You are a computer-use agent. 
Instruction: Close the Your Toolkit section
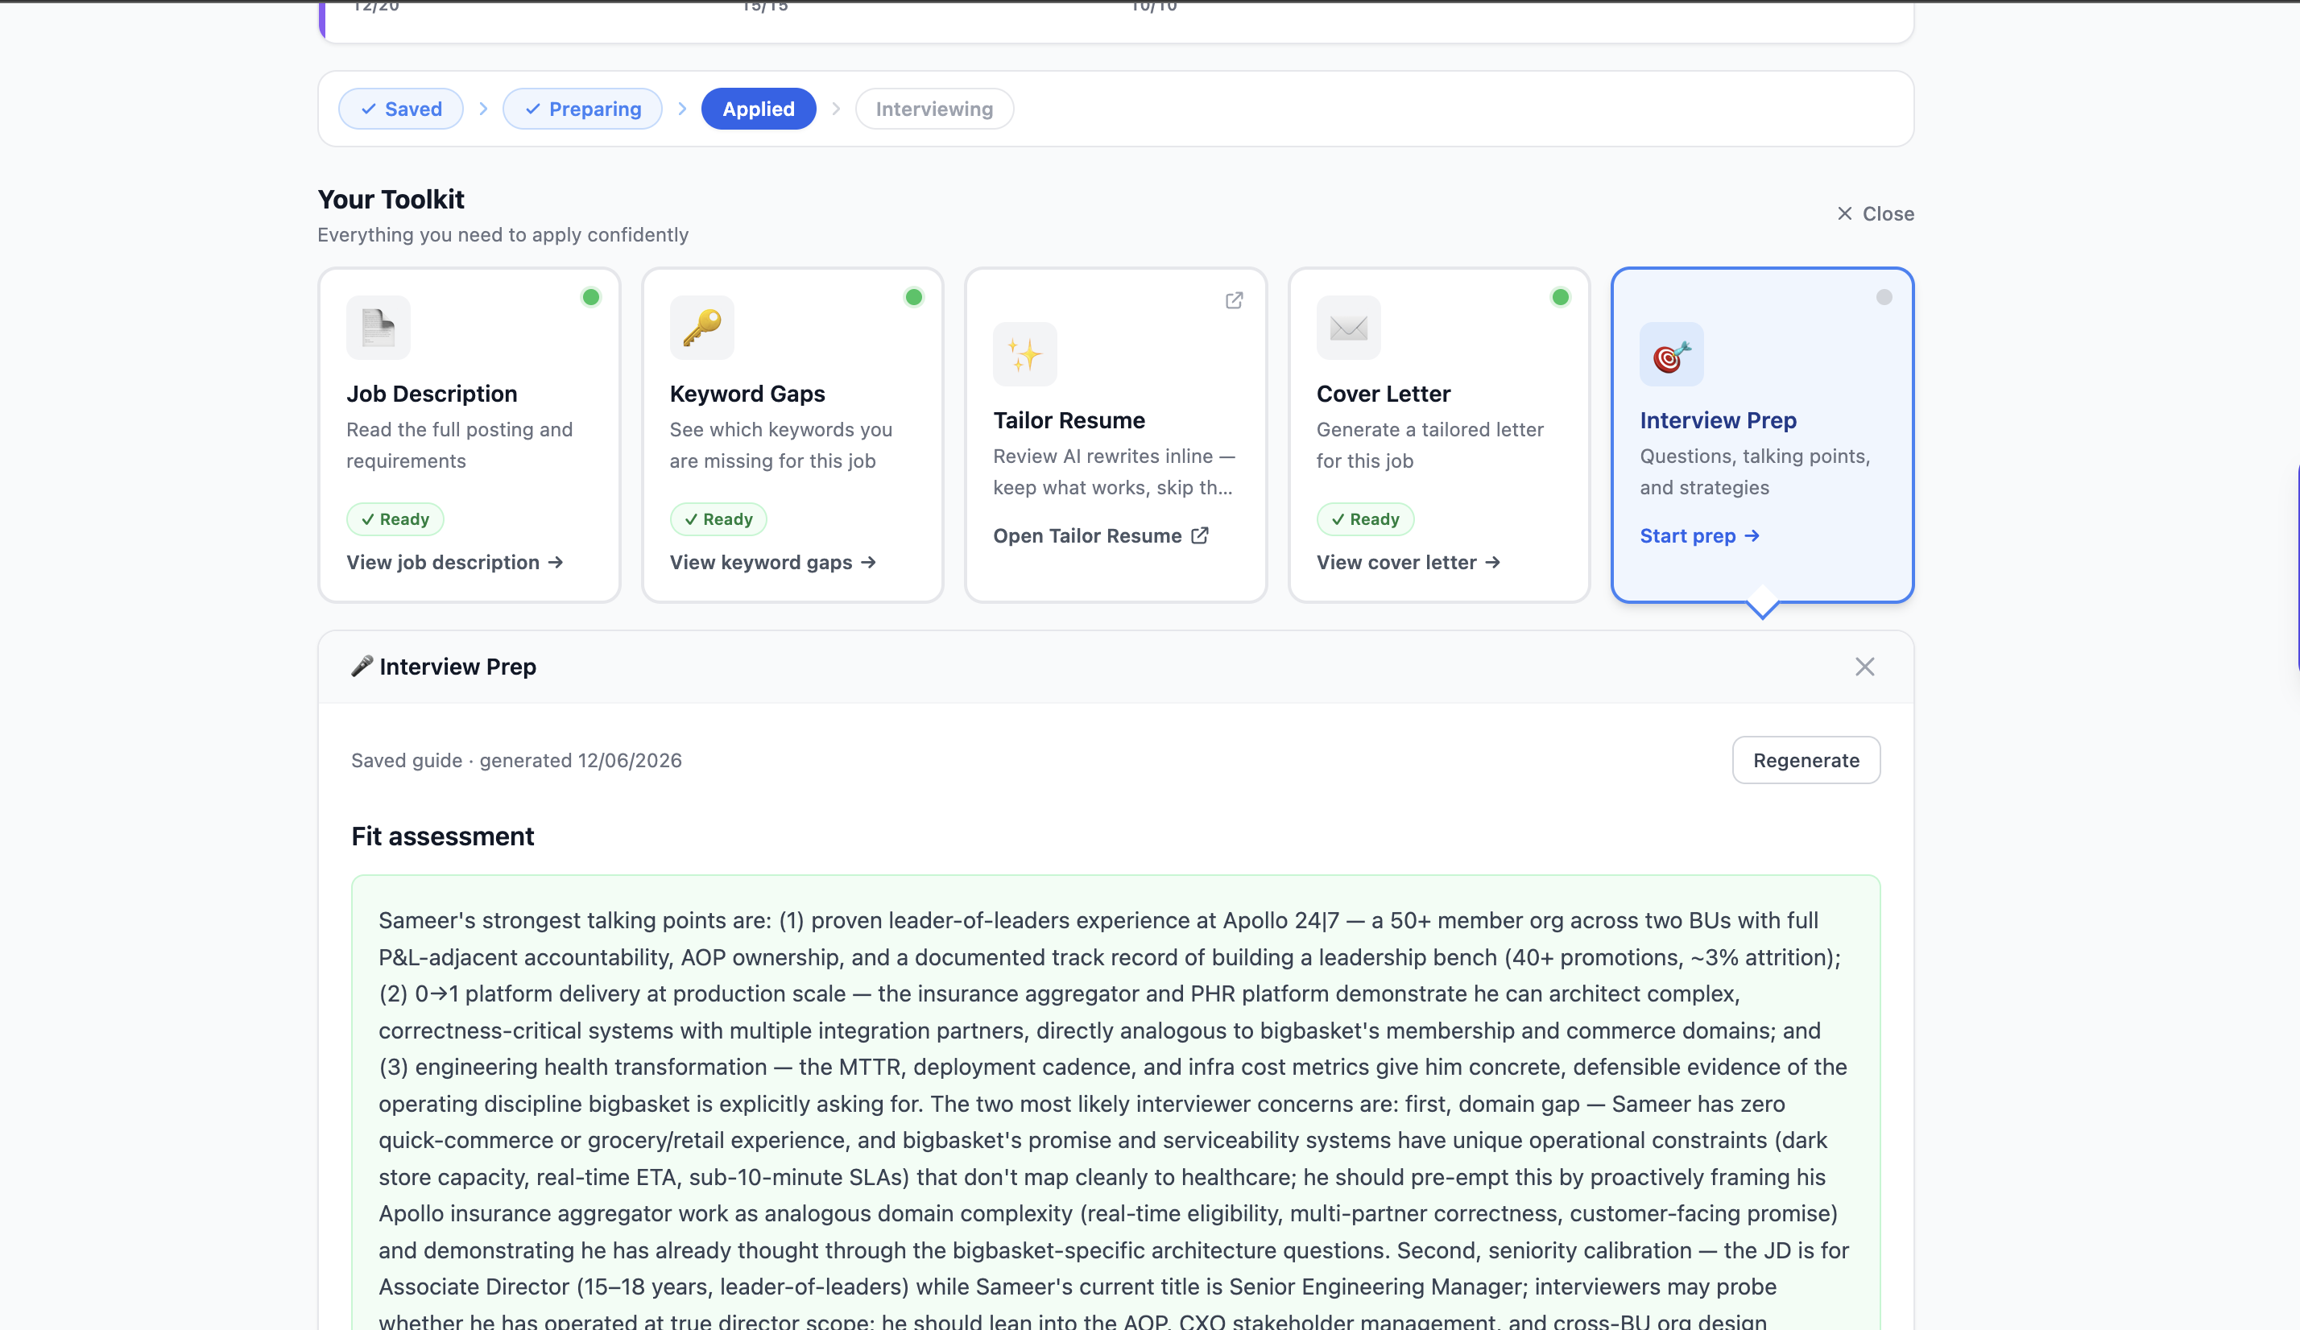[x=1876, y=213]
